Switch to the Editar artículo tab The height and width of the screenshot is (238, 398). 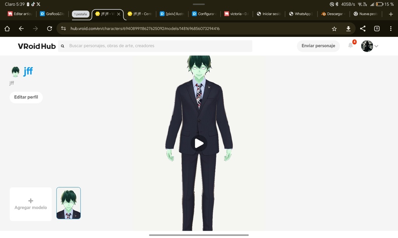click(x=20, y=14)
